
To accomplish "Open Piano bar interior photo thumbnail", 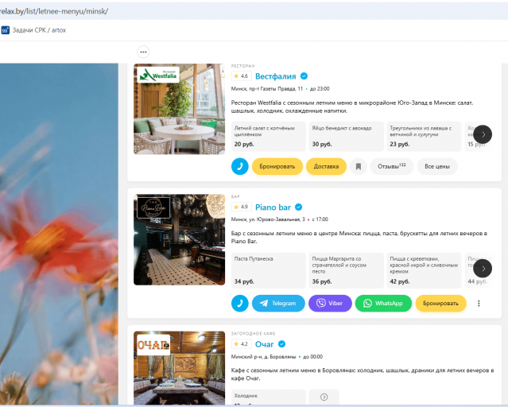I will point(179,239).
